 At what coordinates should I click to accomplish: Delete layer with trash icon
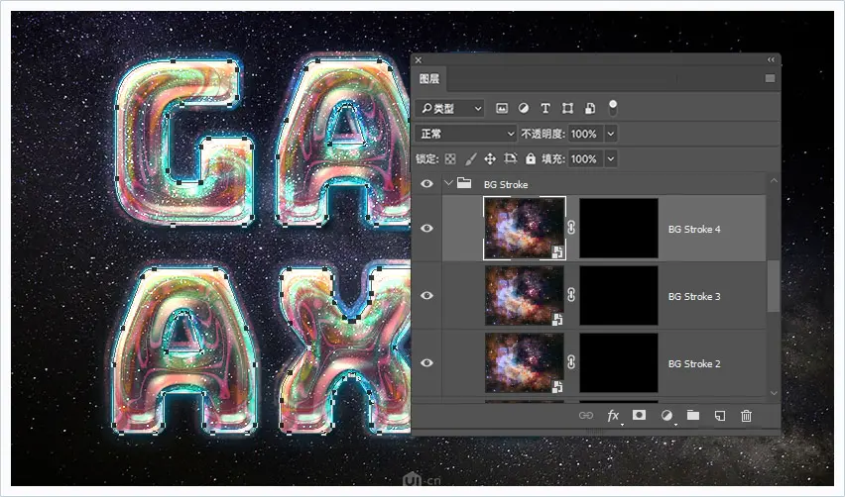(x=746, y=415)
